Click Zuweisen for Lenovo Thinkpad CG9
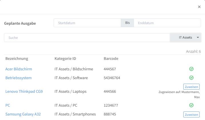This screenshot has height=120, width=205. (191, 87)
